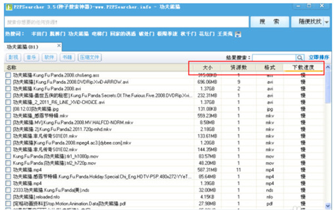Open dropdown arrow beside 随便找找 button

click(326, 22)
